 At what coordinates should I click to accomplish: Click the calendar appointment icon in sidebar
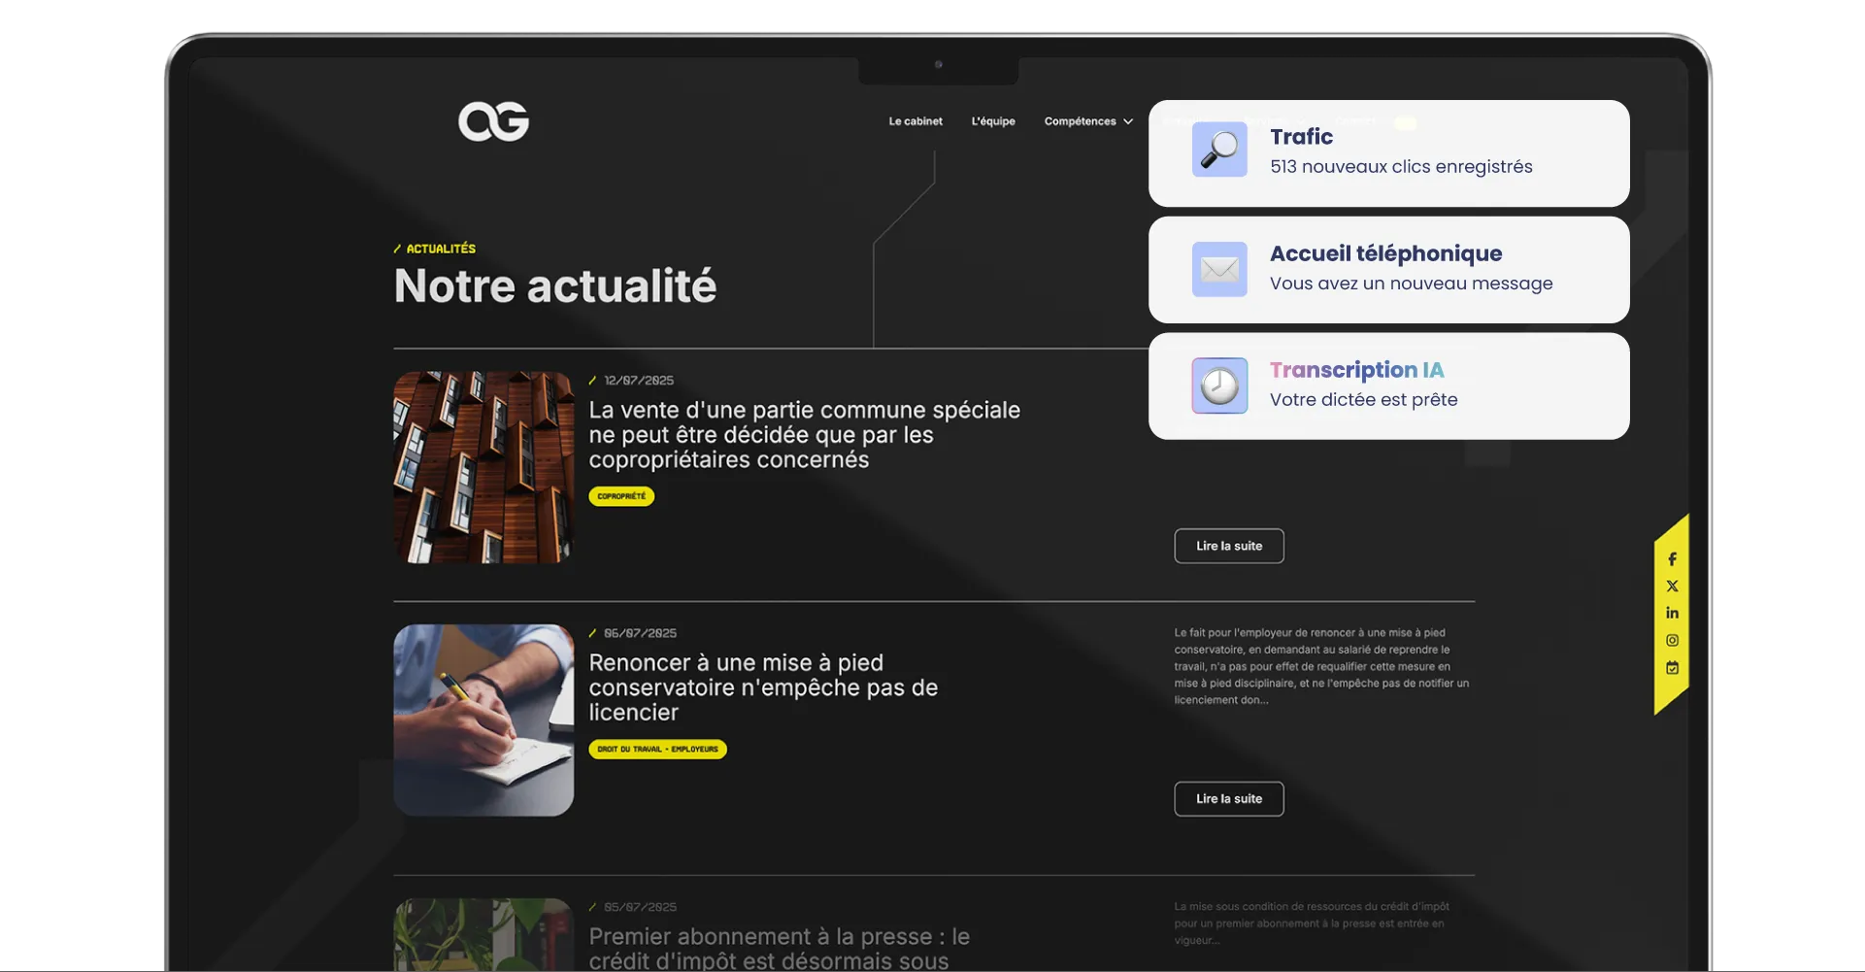[x=1672, y=667]
